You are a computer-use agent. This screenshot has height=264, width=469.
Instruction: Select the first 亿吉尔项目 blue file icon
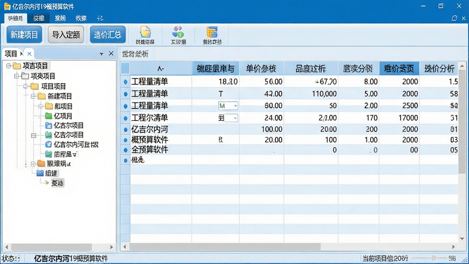49,126
